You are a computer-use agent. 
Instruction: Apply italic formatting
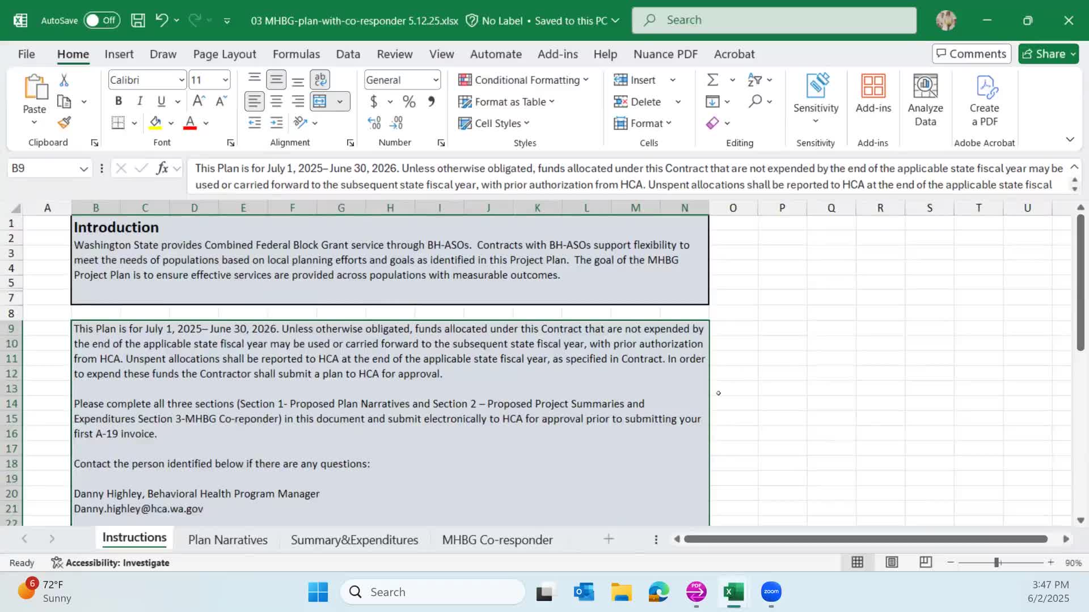point(140,101)
